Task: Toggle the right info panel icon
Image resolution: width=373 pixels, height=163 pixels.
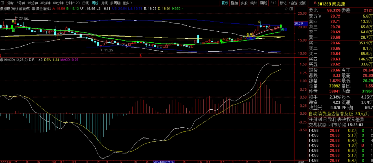Action: [x=291, y=9]
